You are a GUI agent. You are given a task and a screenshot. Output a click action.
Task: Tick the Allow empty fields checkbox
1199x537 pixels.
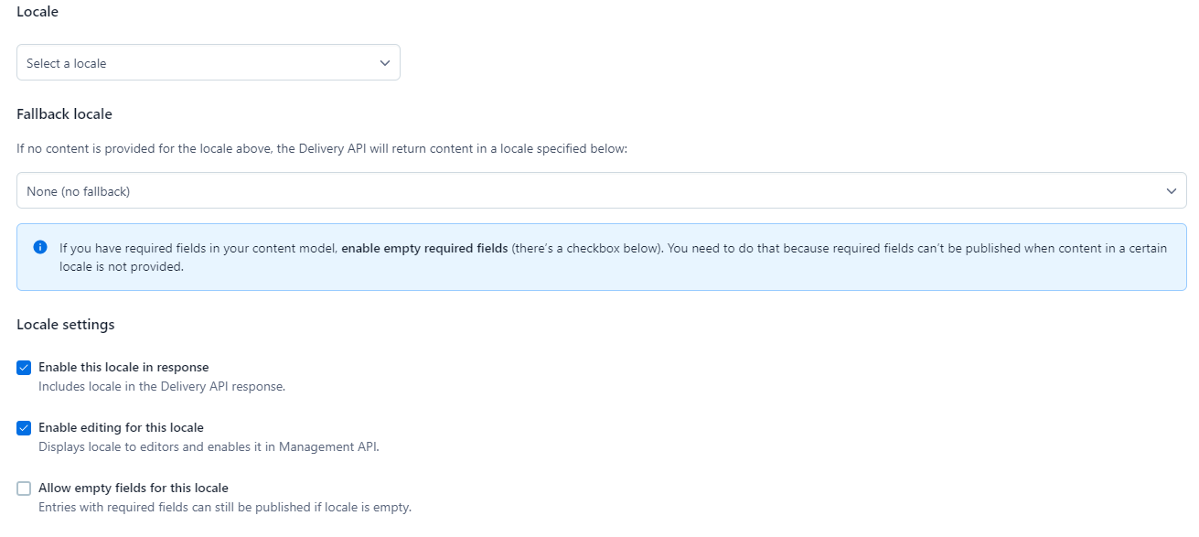(24, 489)
